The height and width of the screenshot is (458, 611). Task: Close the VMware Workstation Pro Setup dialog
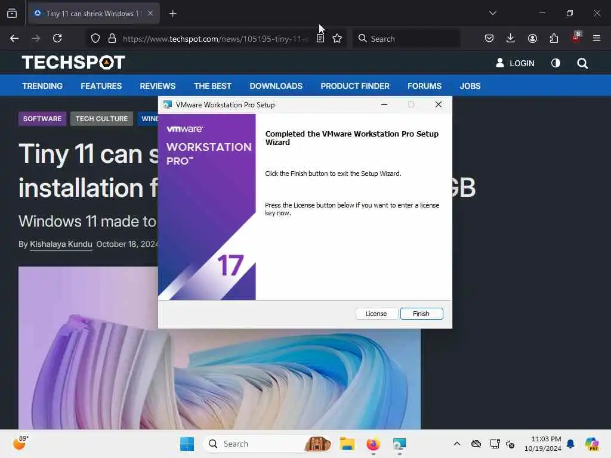point(438,104)
